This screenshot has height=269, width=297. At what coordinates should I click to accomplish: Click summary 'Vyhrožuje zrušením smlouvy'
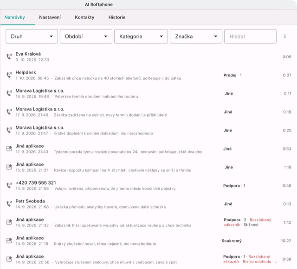point(116,262)
